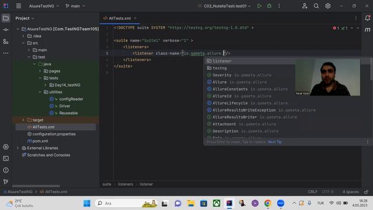Choose the testng package completion
This screenshot has height=210, width=373.
point(249,68)
